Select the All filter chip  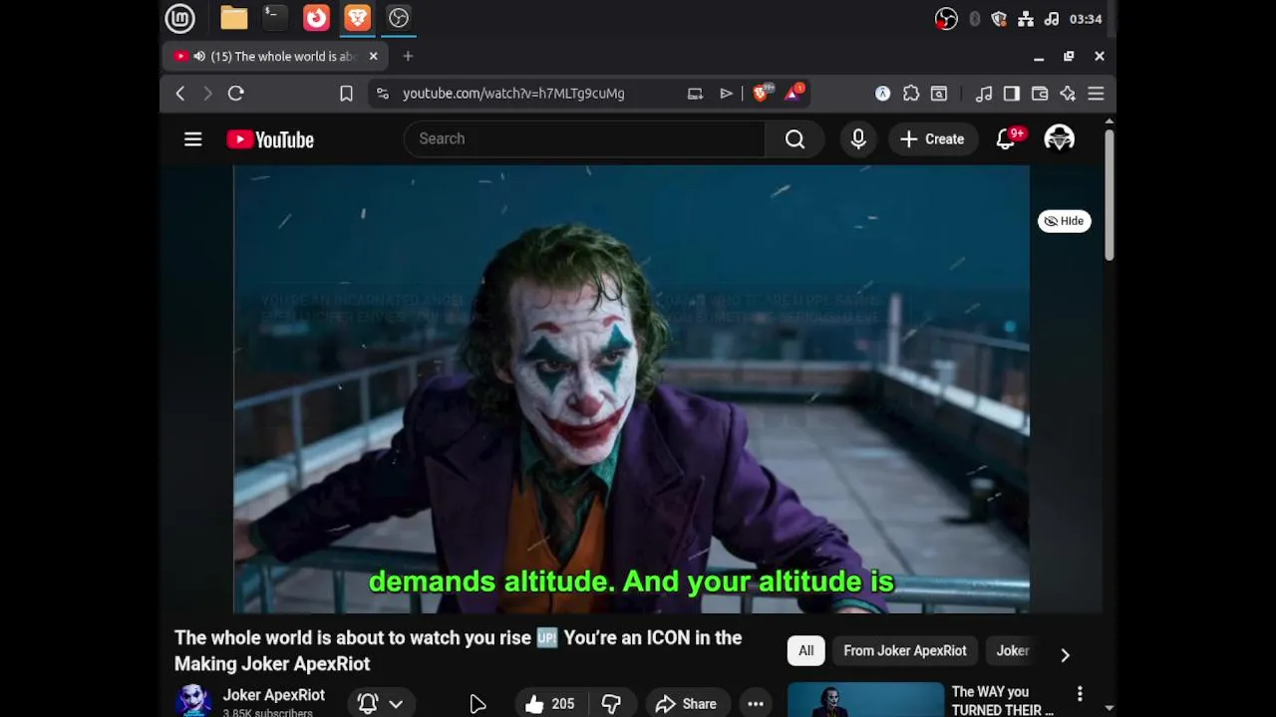(806, 651)
